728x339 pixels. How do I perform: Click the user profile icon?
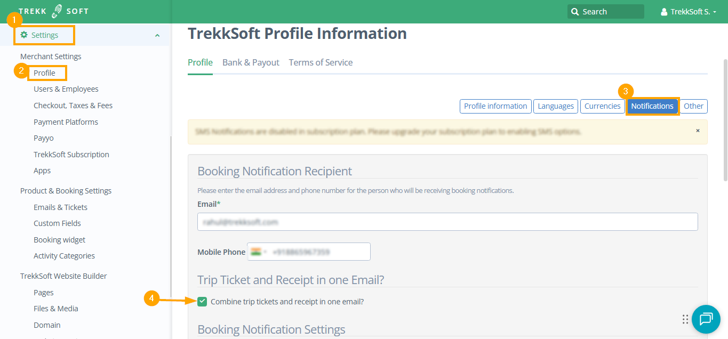pyautogui.click(x=664, y=12)
